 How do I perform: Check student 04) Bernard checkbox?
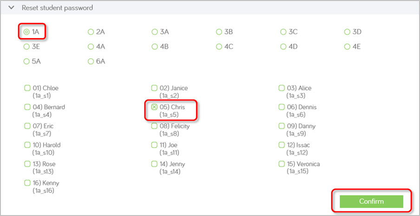coord(27,107)
